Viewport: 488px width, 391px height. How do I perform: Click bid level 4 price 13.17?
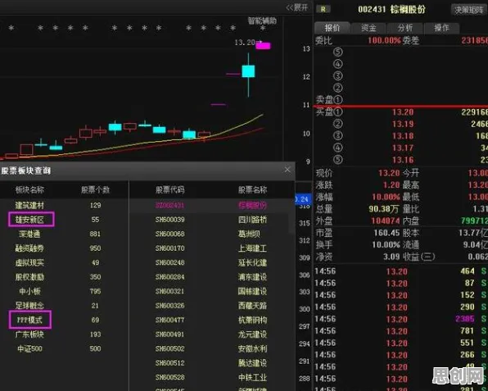pyautogui.click(x=403, y=148)
